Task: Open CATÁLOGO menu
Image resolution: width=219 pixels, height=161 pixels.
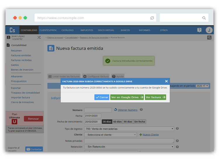Action: point(67,30)
